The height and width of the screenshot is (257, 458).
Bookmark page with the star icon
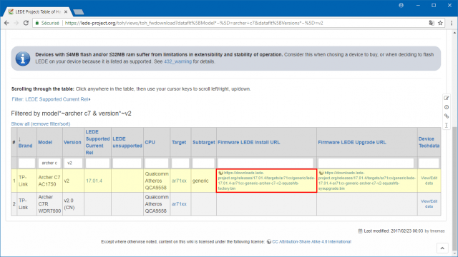440,23
